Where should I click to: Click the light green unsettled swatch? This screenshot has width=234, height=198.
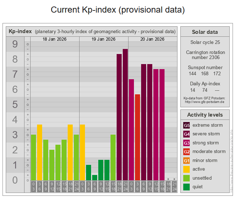click(x=187, y=178)
